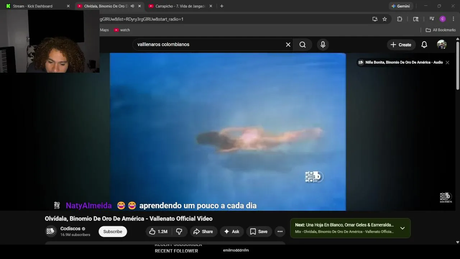The width and height of the screenshot is (460, 259).
Task: Open the YouTube Create button
Action: [401, 45]
